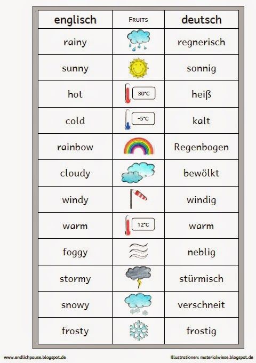Click the dark storm cloud with lightning
The image size is (256, 363).
[138, 277]
